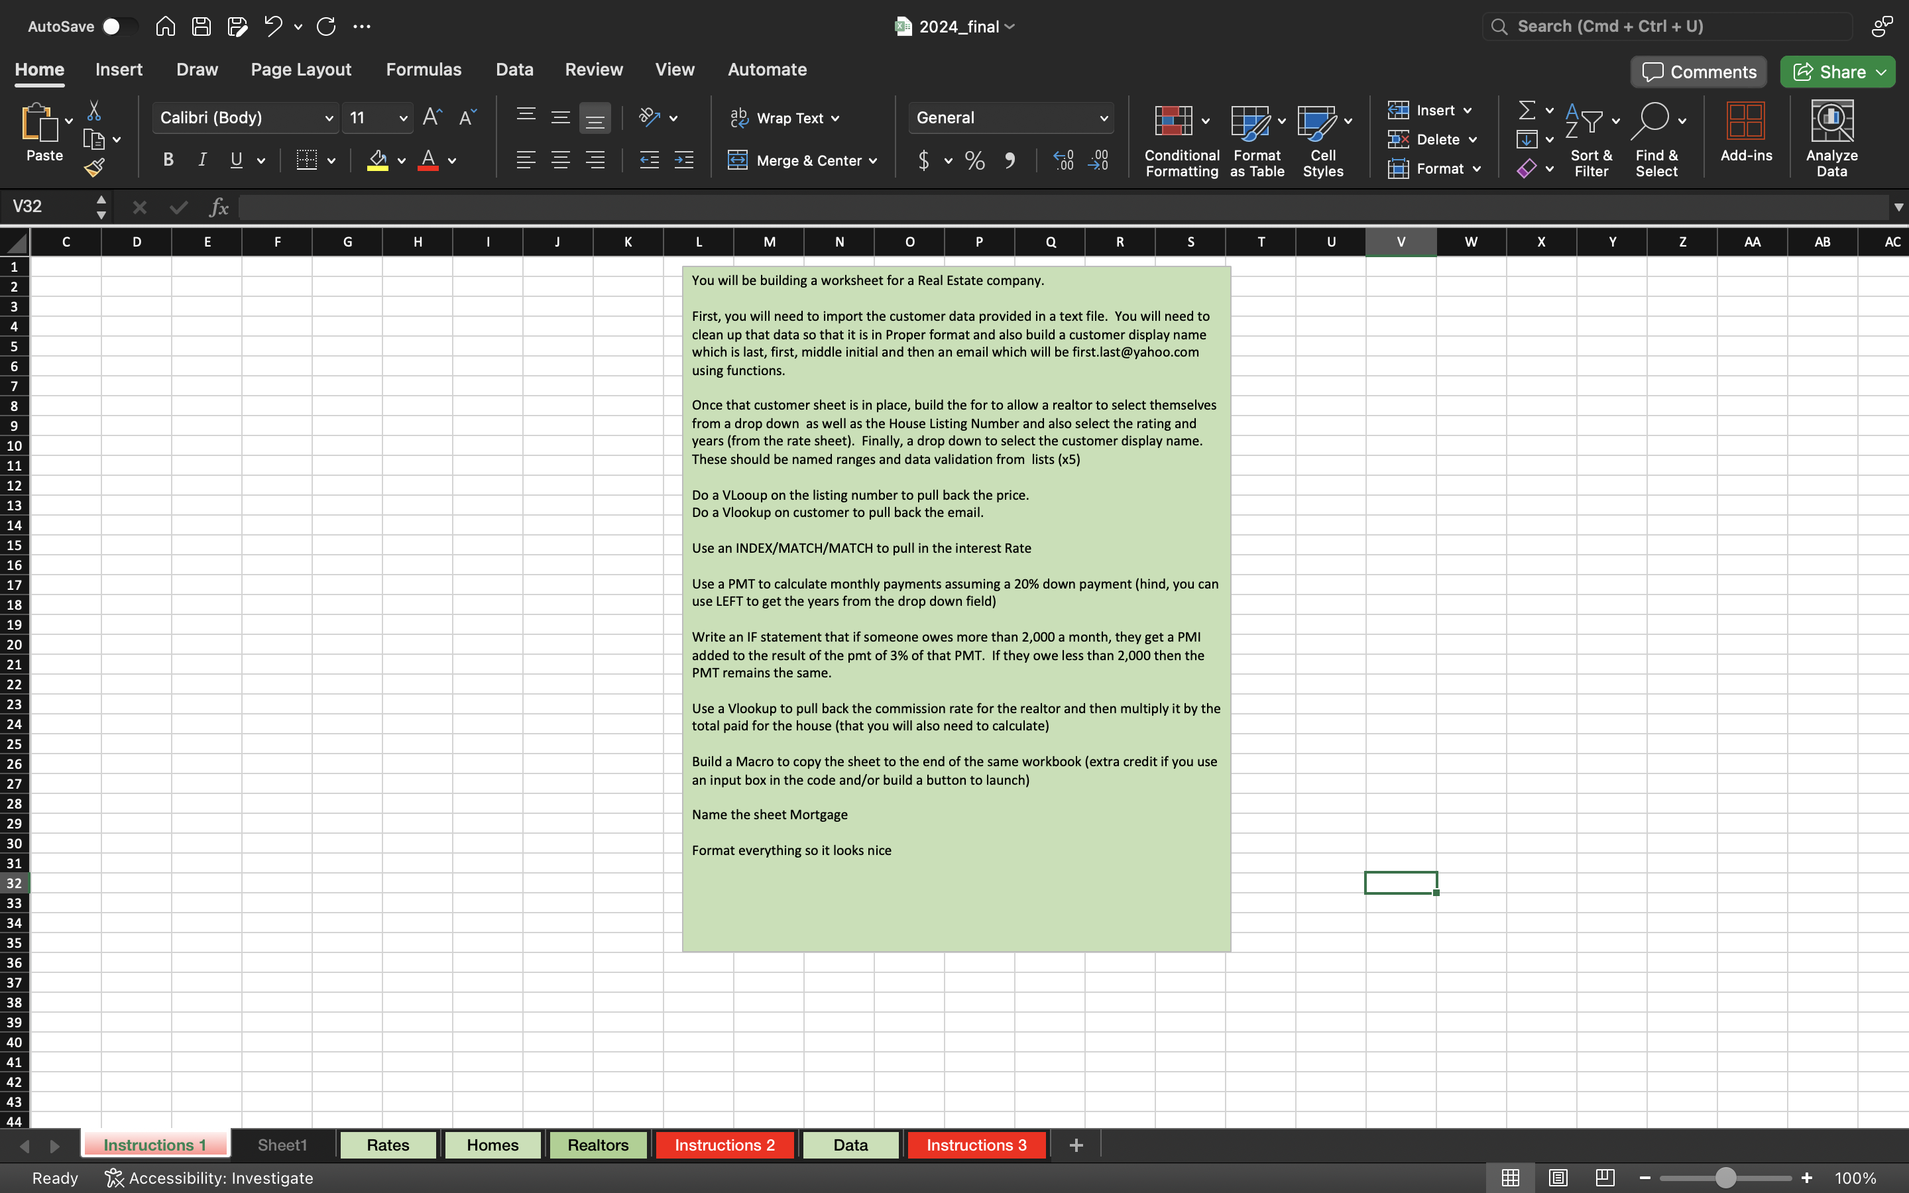
Task: Click the Undo arrow icon
Action: tap(273, 26)
